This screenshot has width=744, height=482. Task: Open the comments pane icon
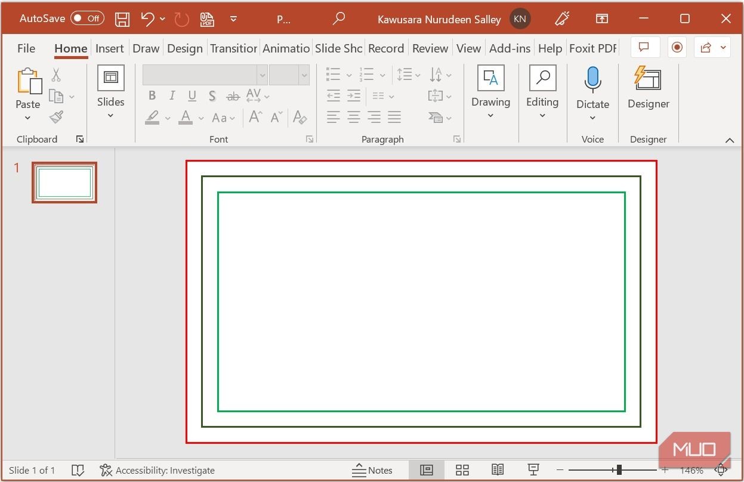tap(644, 47)
